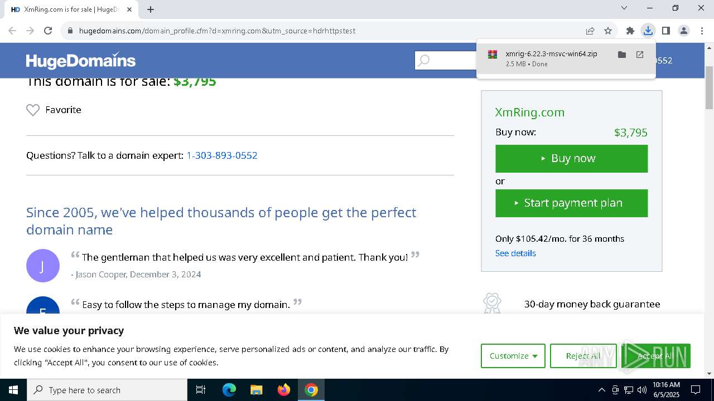Screen dimensions: 714x401
Task: Click Jason Cooper review attribution
Action: tap(136, 275)
